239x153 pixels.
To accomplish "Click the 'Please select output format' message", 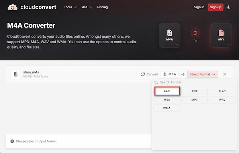I will tap(36, 141).
